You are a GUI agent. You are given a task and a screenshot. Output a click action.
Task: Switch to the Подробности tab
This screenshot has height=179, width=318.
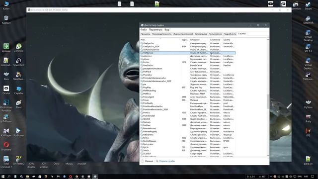tap(230, 34)
